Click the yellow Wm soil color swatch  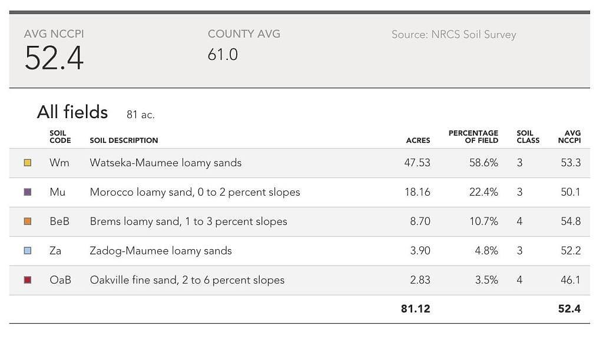point(28,163)
